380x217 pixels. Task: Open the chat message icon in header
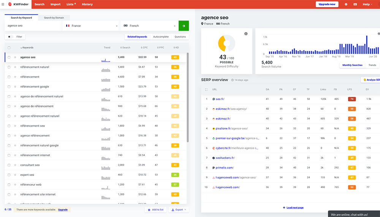click(x=355, y=4)
